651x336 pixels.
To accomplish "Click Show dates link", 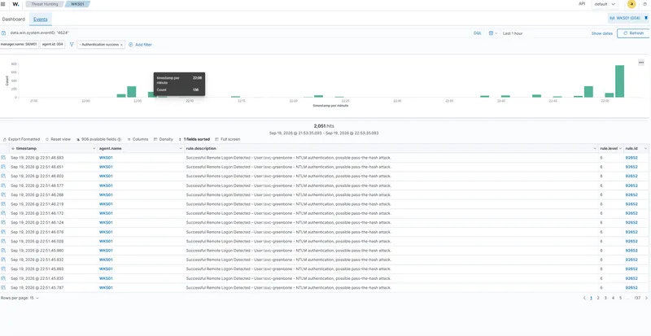I will (x=601, y=33).
